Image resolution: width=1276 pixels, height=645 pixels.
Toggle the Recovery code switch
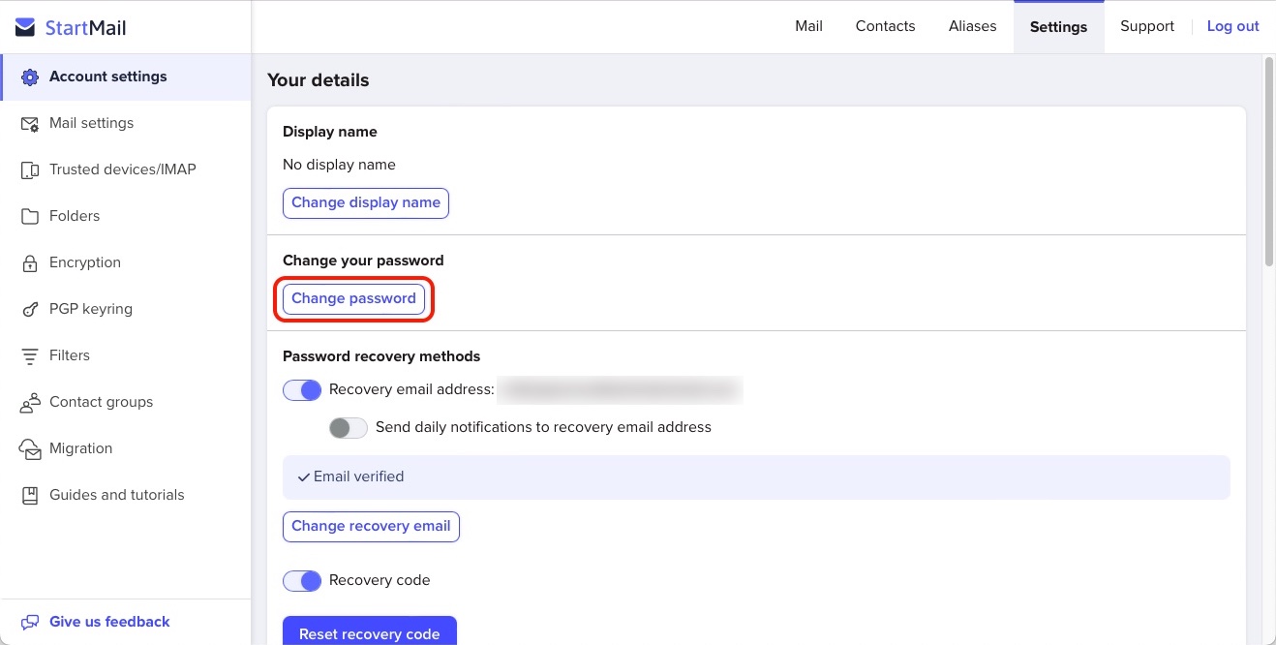click(x=302, y=581)
